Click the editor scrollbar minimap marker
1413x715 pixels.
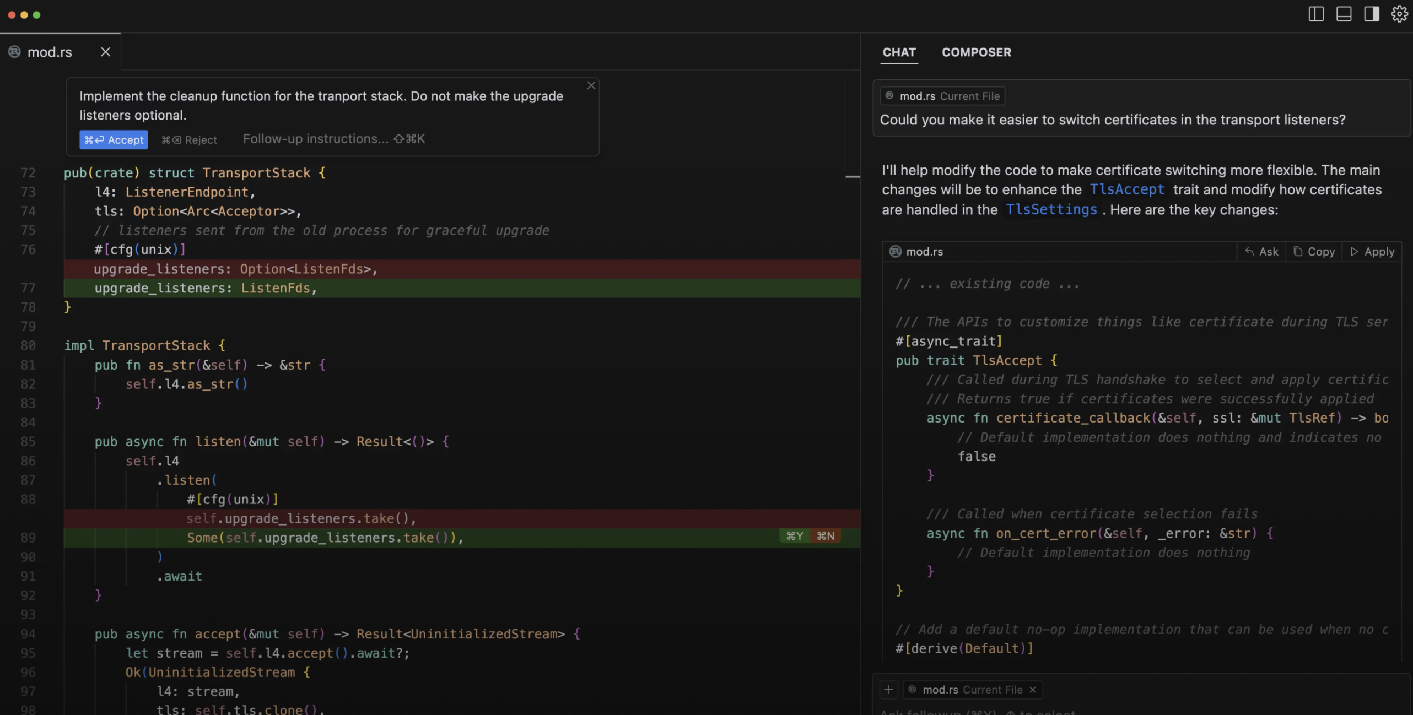[853, 177]
